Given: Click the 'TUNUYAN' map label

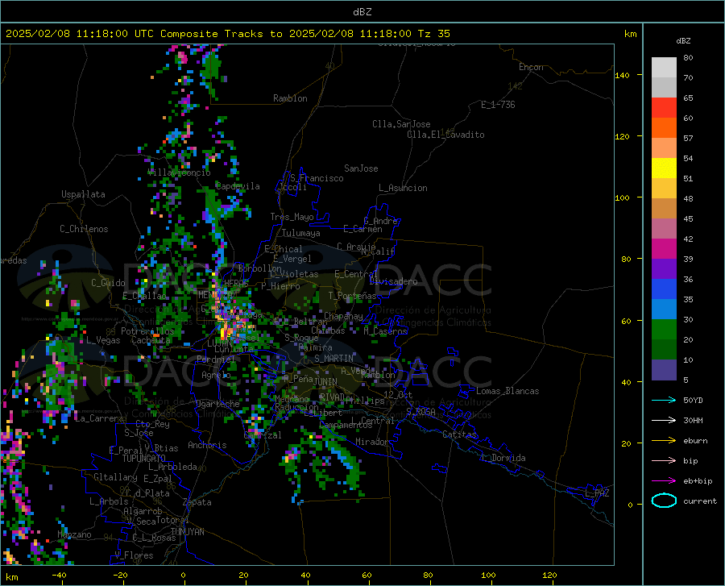Looking at the screenshot, I should point(187,532).
